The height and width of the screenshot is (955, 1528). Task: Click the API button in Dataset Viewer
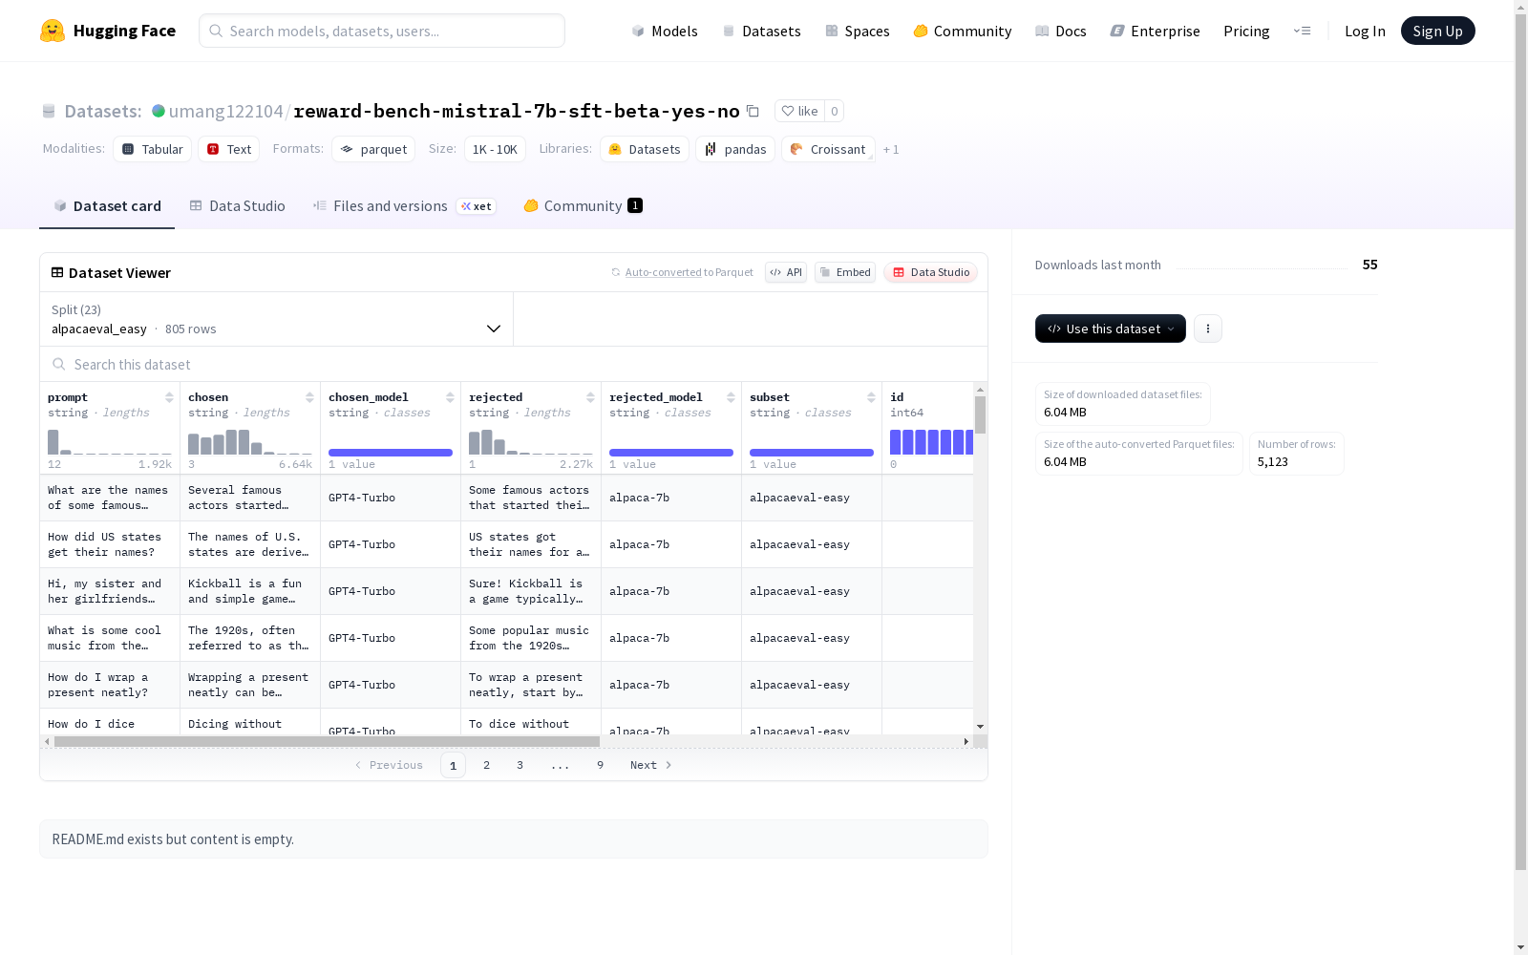pyautogui.click(x=786, y=272)
